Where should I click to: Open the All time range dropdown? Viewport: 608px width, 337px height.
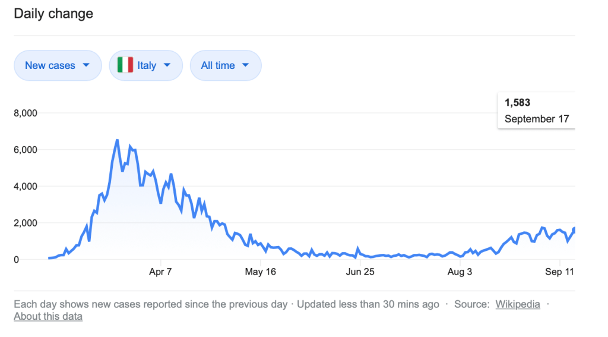(225, 65)
